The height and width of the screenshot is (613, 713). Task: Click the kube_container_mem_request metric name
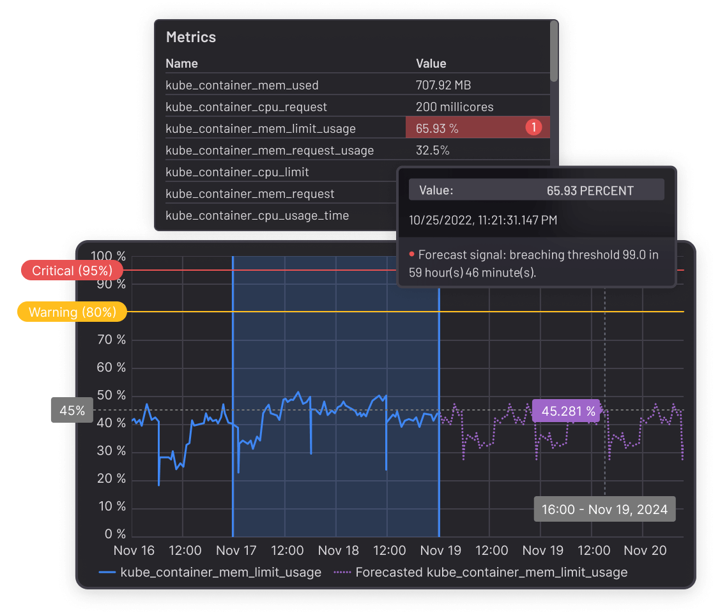(250, 193)
